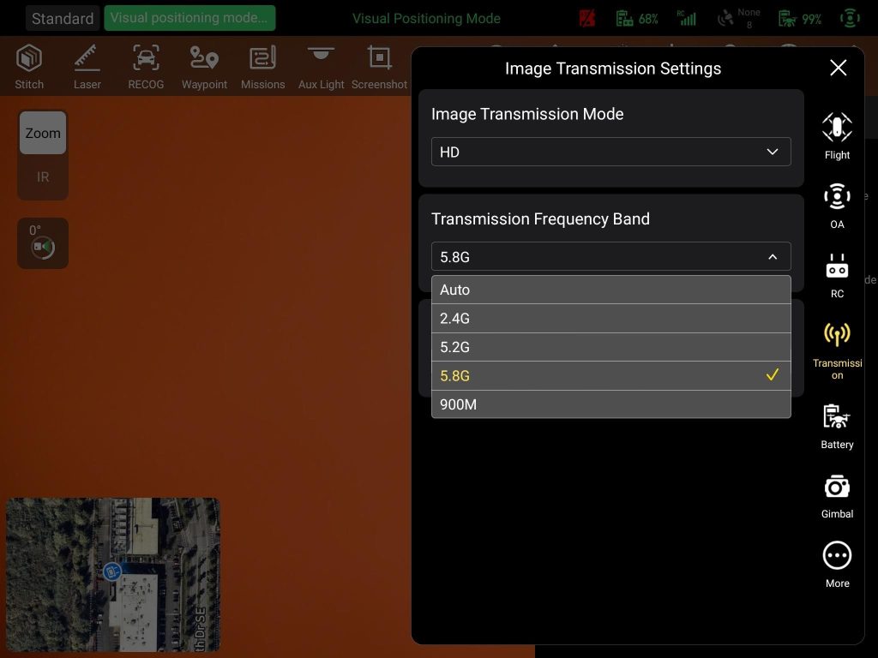
Task: Switch to IR camera view
Action: coord(43,177)
